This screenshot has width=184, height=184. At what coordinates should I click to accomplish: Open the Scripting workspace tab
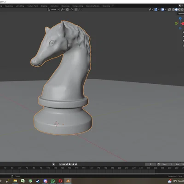click(106, 6)
